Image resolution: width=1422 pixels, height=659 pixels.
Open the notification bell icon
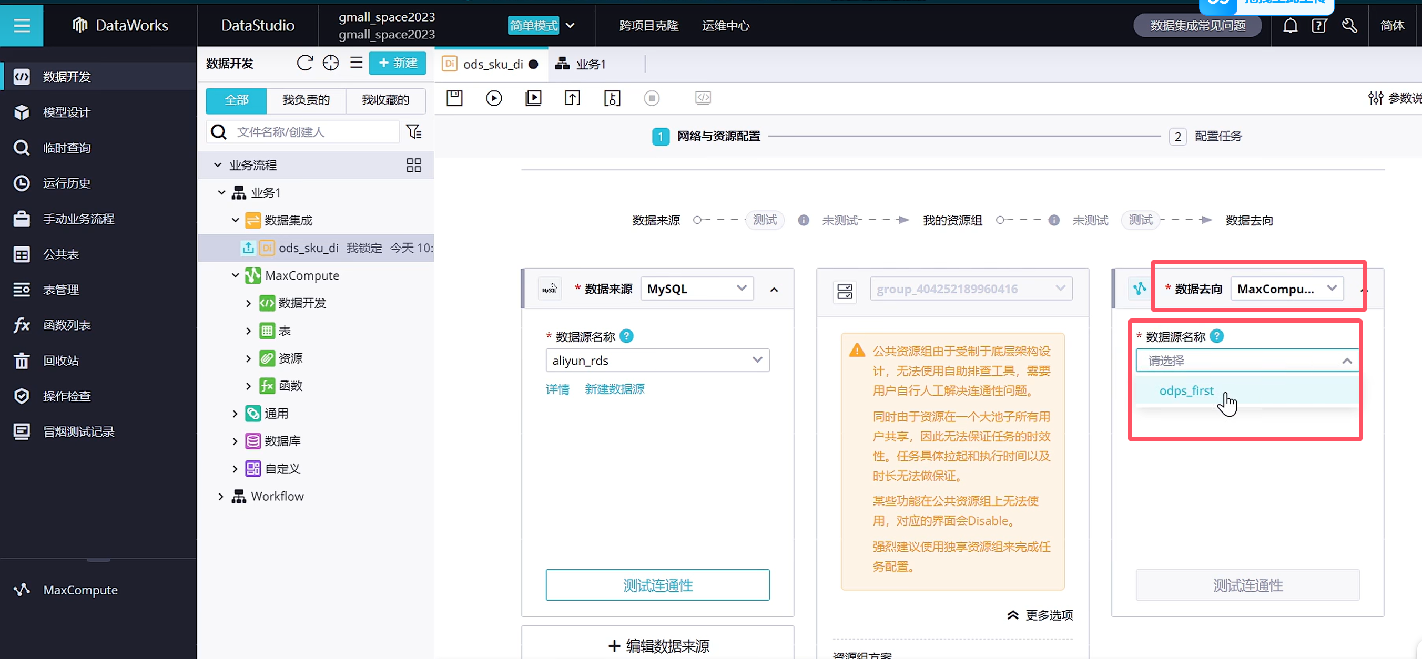click(x=1289, y=25)
